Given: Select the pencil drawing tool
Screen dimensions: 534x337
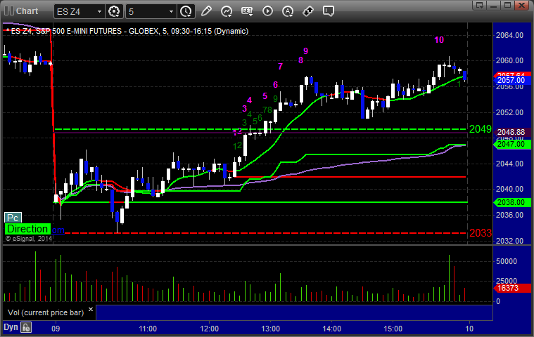Looking at the screenshot, I should click(206, 11).
